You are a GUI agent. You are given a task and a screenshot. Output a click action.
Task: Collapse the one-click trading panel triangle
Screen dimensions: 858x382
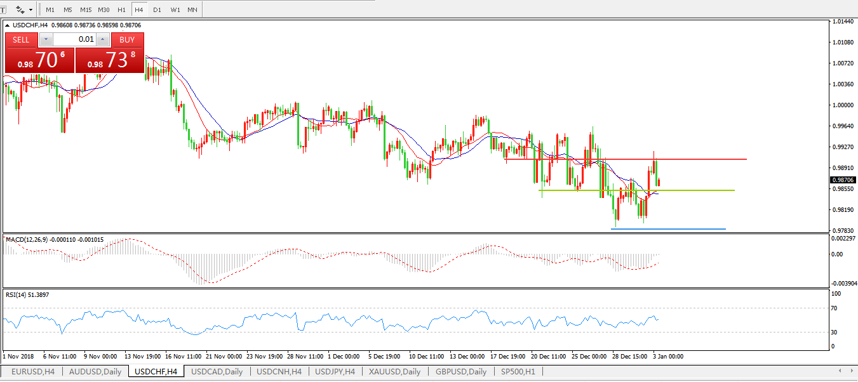[8, 25]
